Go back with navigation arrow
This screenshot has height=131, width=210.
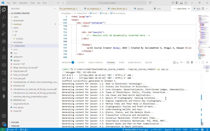click(58, 3)
